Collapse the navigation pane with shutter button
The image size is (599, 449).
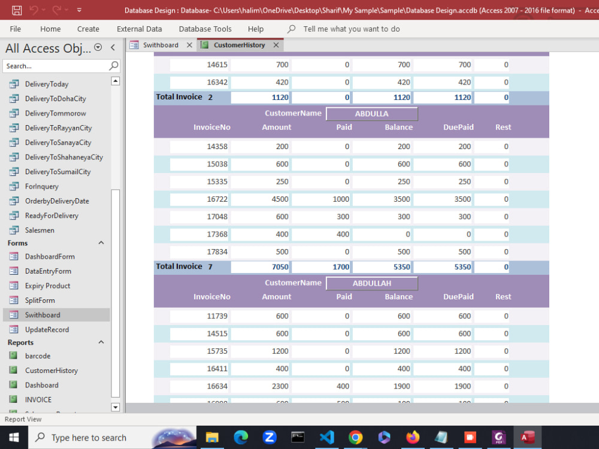pos(113,47)
